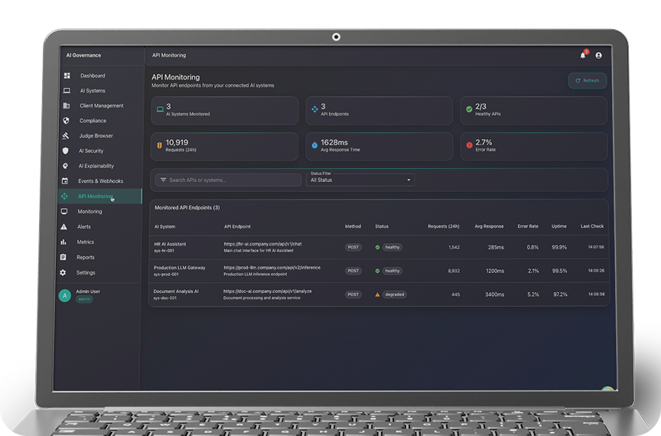Click the Metrics bar chart icon

tap(64, 242)
